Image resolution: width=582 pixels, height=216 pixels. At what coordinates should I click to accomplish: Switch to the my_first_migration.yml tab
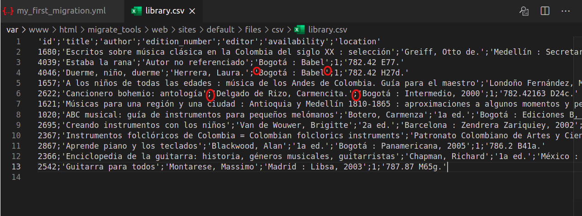(x=62, y=11)
